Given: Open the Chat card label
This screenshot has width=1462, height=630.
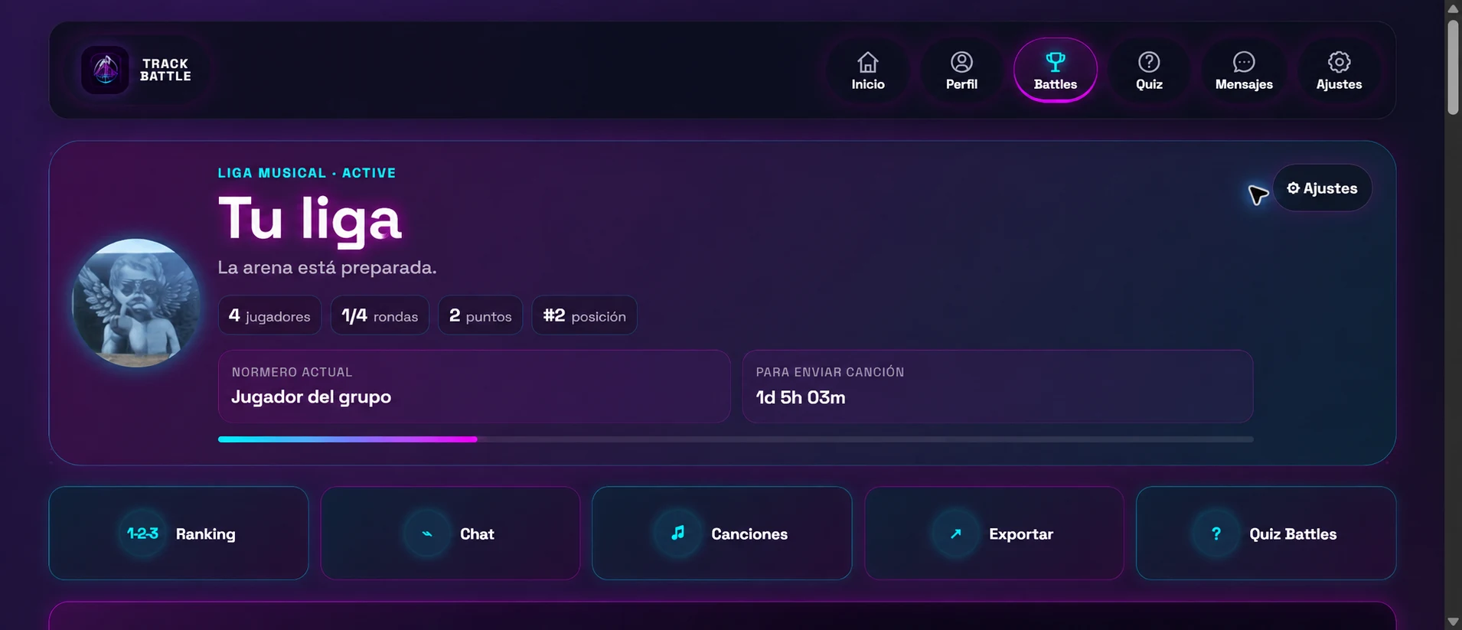Looking at the screenshot, I should point(477,534).
